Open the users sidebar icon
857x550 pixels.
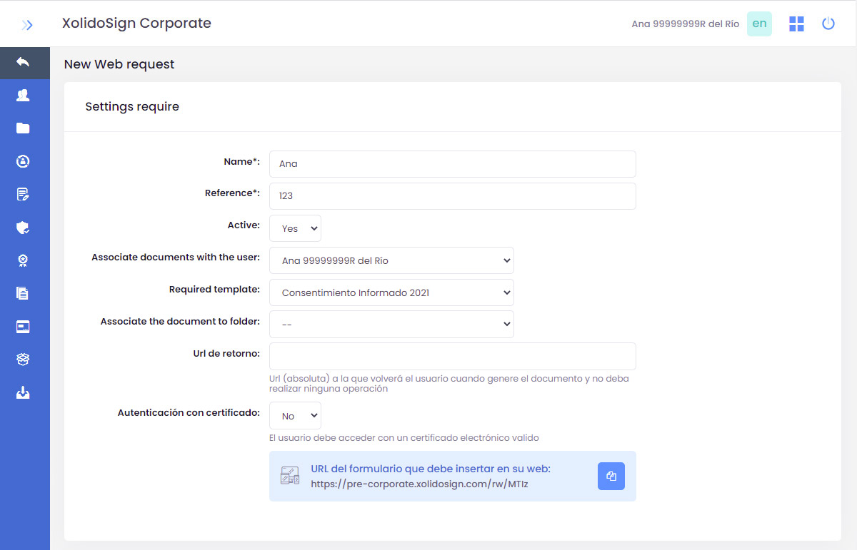(23, 95)
